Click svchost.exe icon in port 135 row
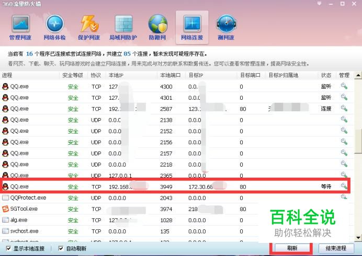 click(5, 231)
